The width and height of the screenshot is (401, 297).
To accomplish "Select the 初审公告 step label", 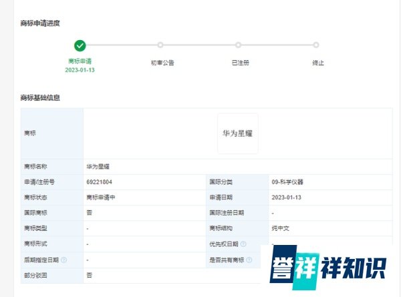I will (x=162, y=63).
